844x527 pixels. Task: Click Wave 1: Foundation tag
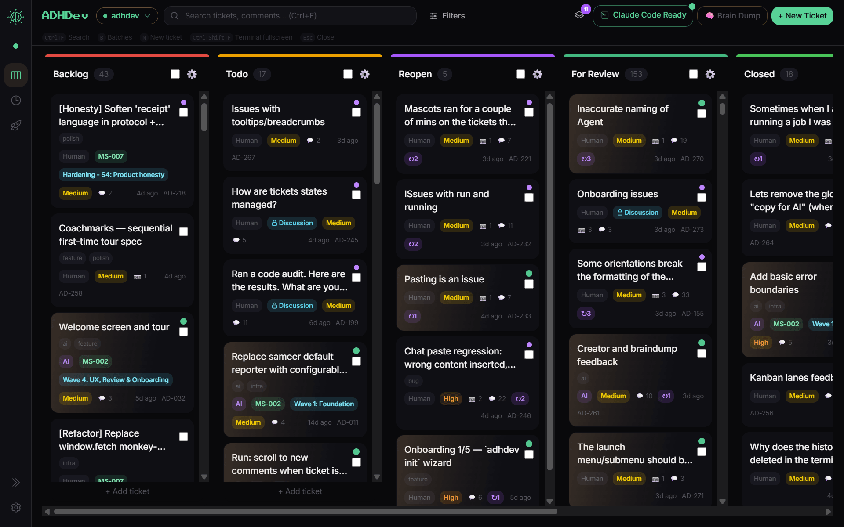(x=324, y=404)
